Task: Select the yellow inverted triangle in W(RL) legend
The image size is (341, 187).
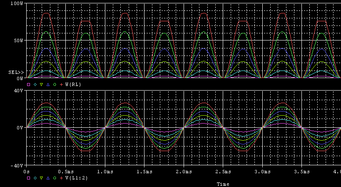Action: coord(42,84)
